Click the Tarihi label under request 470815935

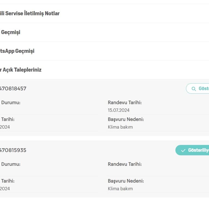pos(8,181)
